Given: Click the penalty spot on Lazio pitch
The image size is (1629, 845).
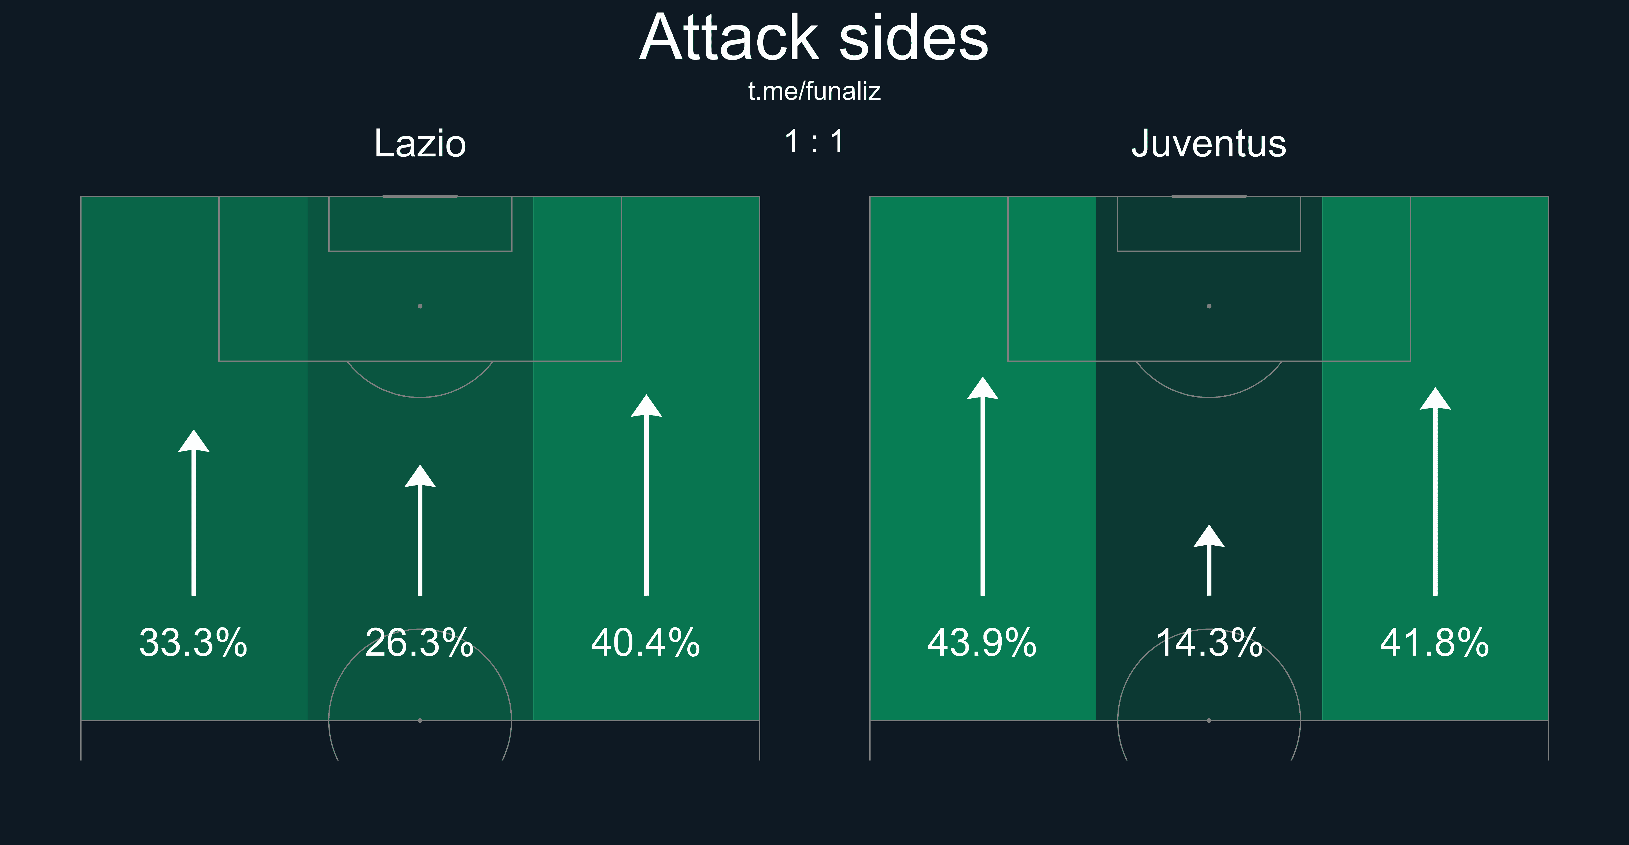Looking at the screenshot, I should coord(420,306).
